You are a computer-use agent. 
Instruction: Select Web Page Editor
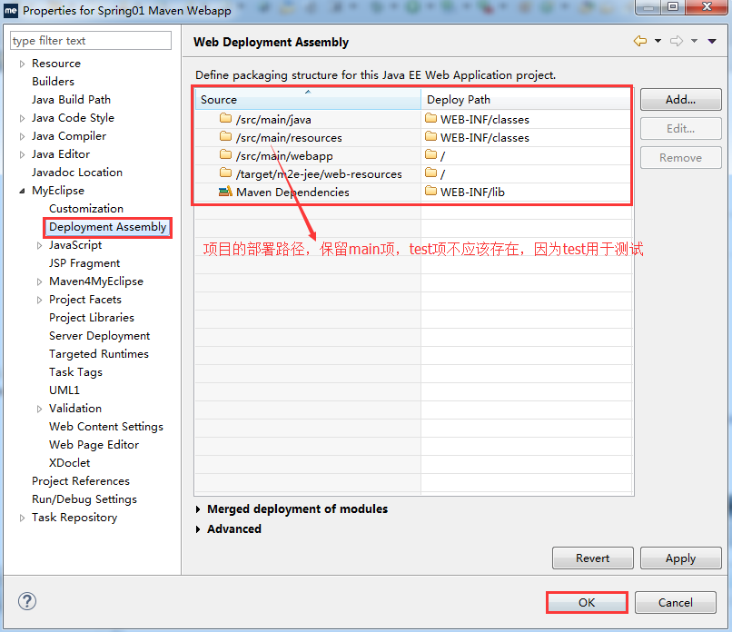[94, 445]
